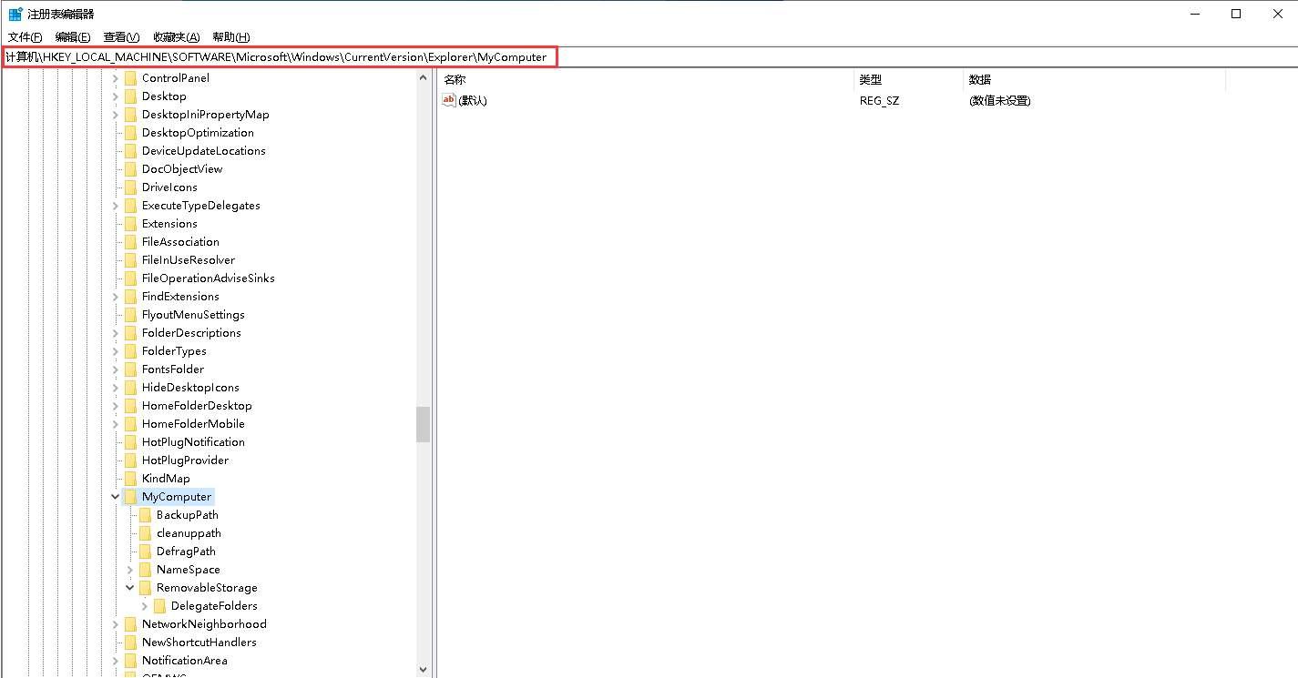Click the DocObjectView folder icon
Image resolution: width=1298 pixels, height=678 pixels.
[130, 169]
